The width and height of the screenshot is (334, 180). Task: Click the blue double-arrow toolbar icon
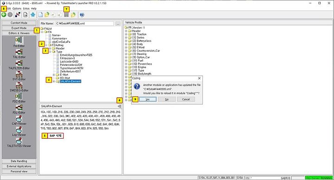point(33,14)
